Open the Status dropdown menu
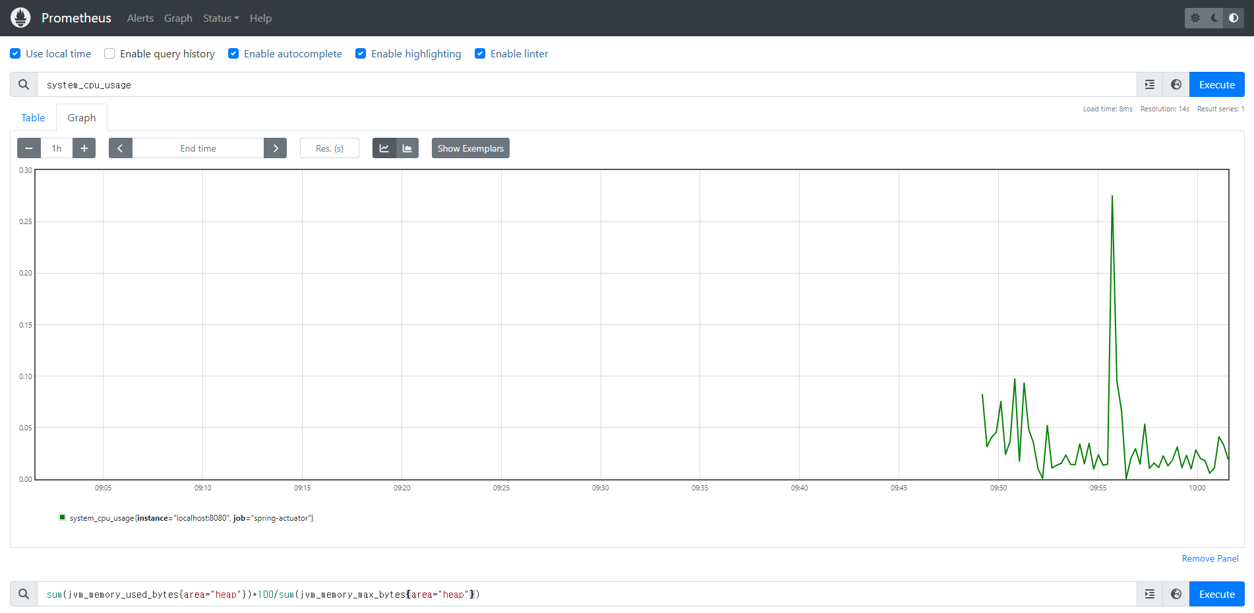1254x613 pixels. coord(221,18)
